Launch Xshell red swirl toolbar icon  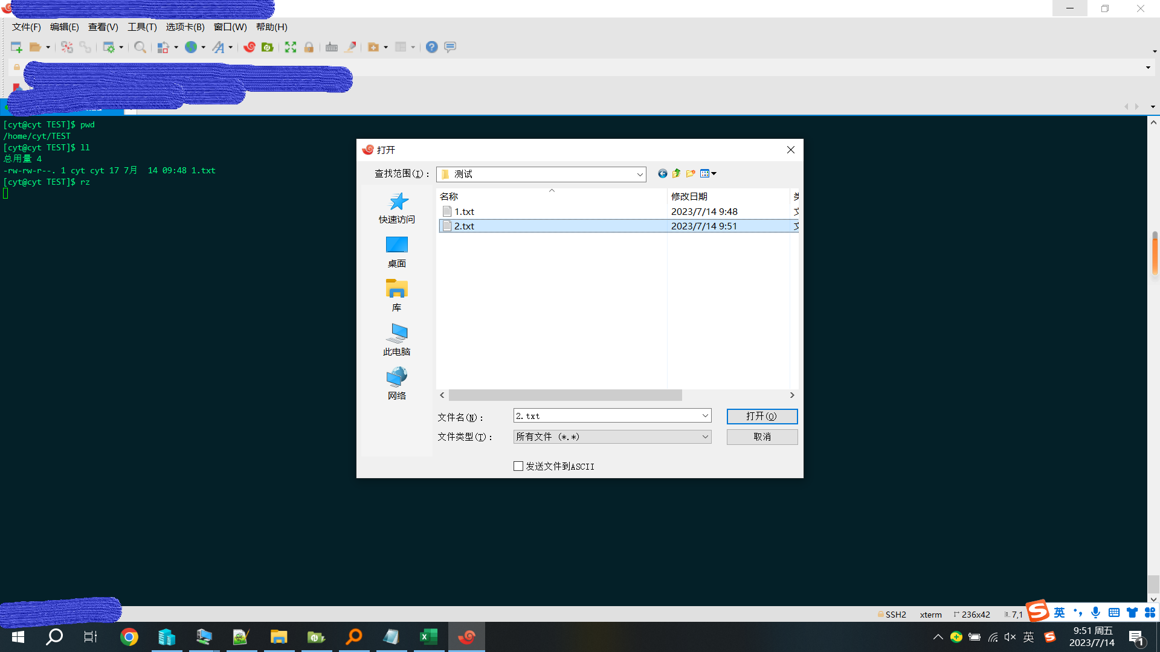click(250, 47)
